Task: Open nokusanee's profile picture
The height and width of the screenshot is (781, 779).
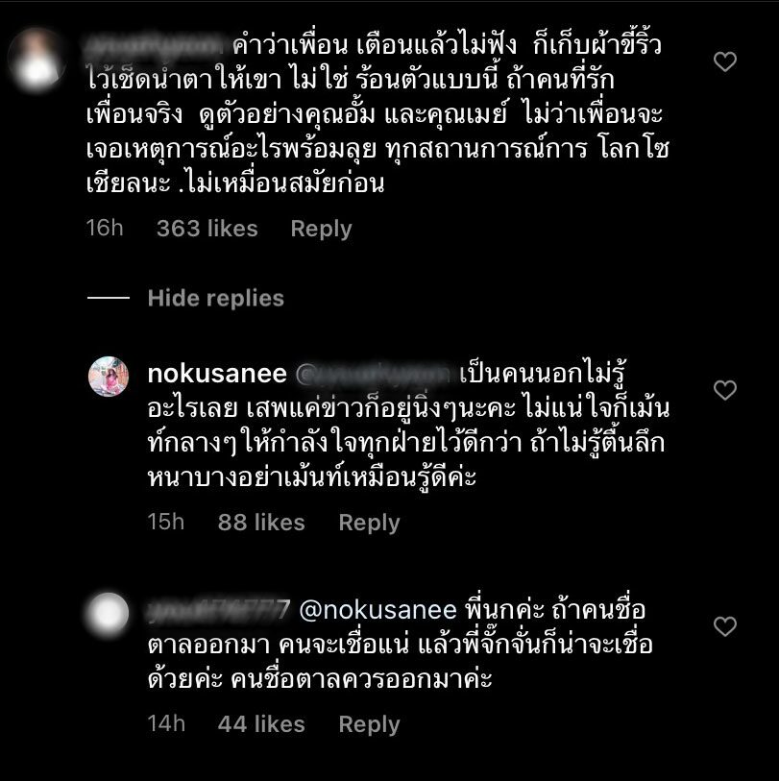Action: tap(109, 376)
